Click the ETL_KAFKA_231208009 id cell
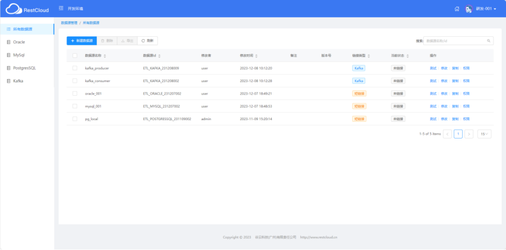This screenshot has height=250, width=506. click(x=161, y=68)
